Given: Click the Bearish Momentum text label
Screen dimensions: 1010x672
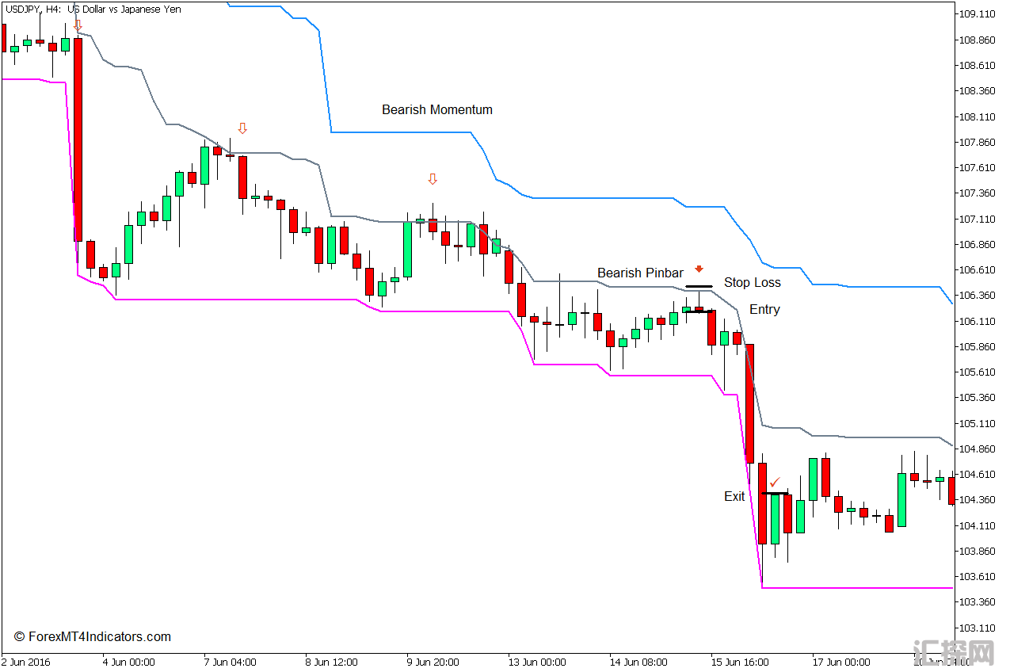Looking at the screenshot, I should [436, 110].
